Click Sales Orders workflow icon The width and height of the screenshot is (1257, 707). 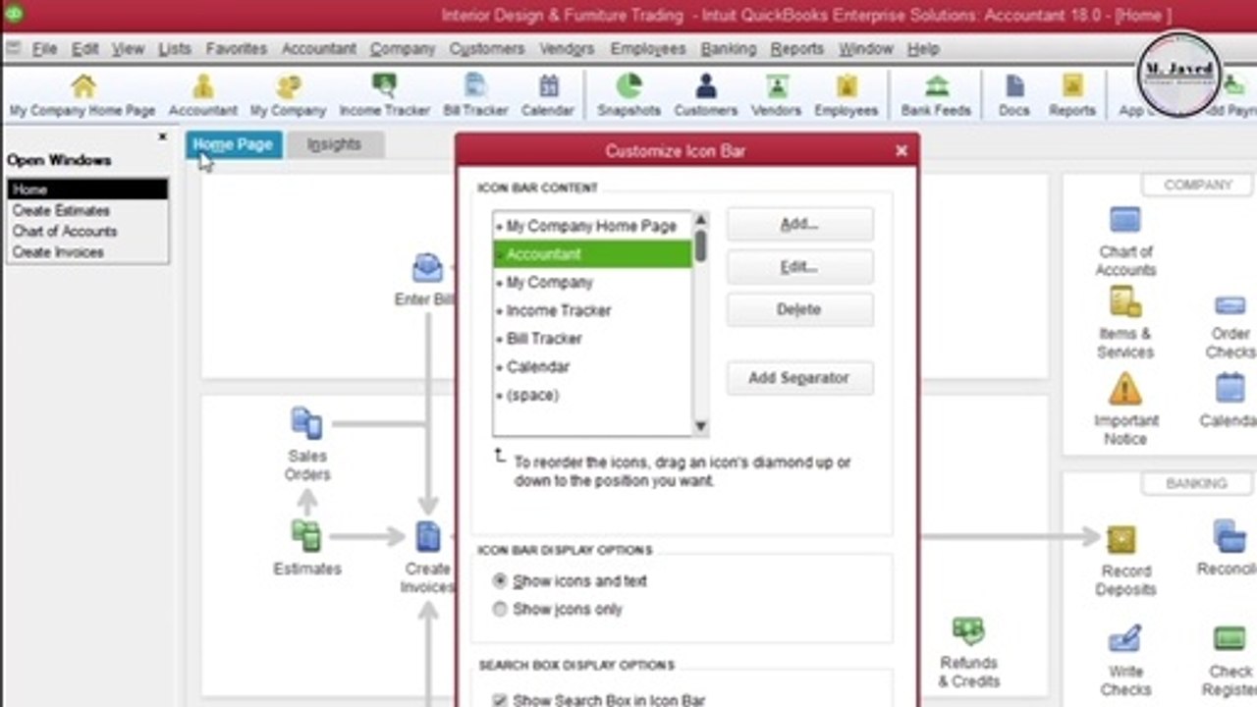coord(307,445)
